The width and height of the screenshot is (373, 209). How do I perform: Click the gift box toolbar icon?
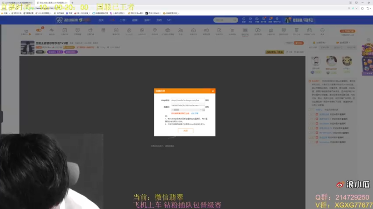tap(103, 30)
